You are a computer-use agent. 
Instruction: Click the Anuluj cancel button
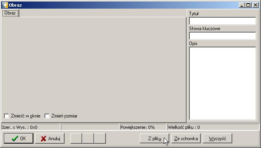tap(50, 138)
